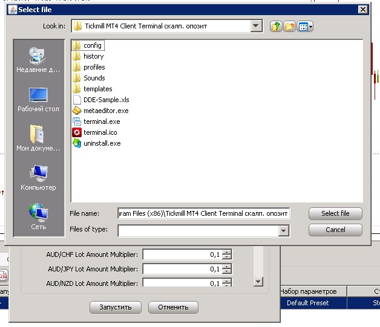Select terminal.exe file
380x327 pixels.
point(96,121)
